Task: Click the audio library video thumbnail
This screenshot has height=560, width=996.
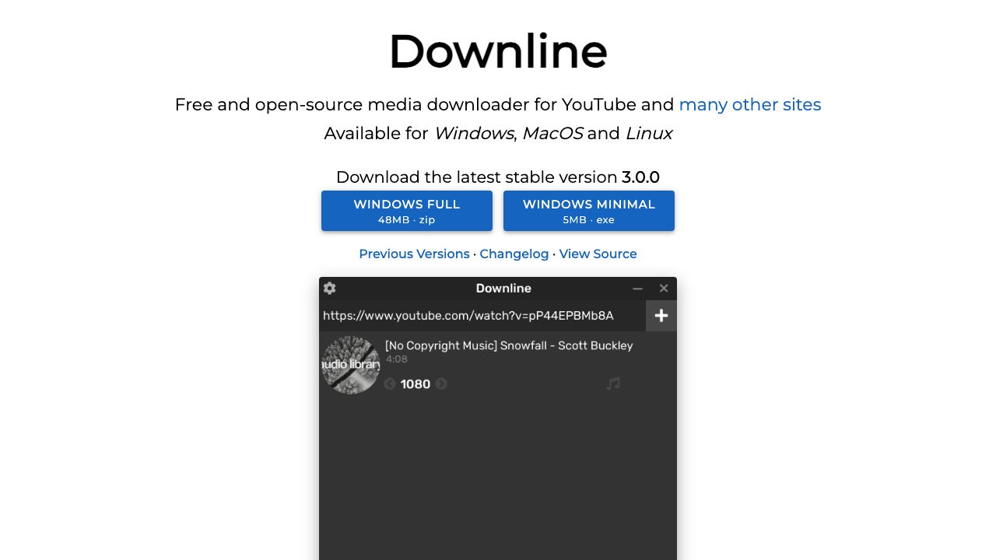Action: point(351,365)
